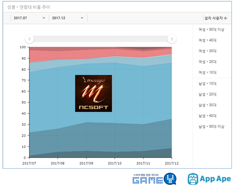The image size is (234, 189).
Task: Click the 2017/10 x-axis label
Action: pos(115,163)
